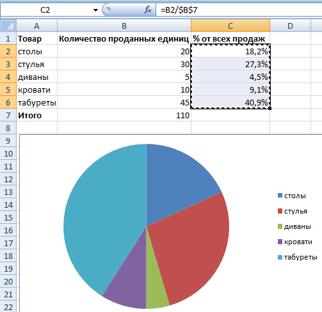Viewport: 322px width, 312px height.
Task: Click the cell showing 9,1%
Action: (x=230, y=90)
